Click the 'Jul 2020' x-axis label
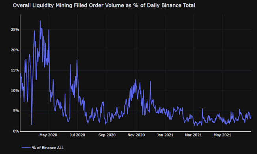 click(x=77, y=135)
